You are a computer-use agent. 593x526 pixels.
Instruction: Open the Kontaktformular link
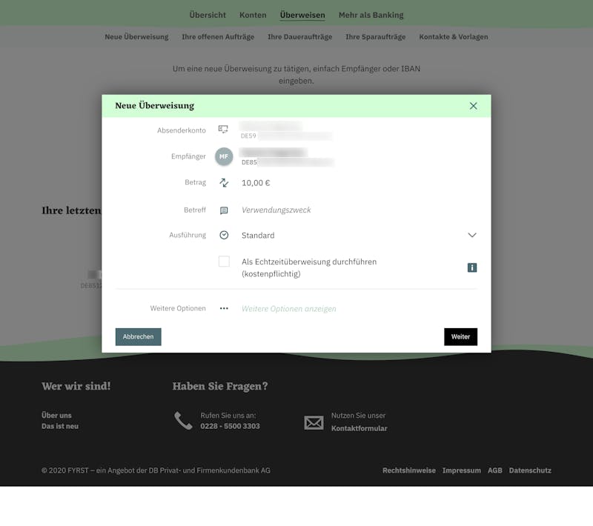coord(360,428)
